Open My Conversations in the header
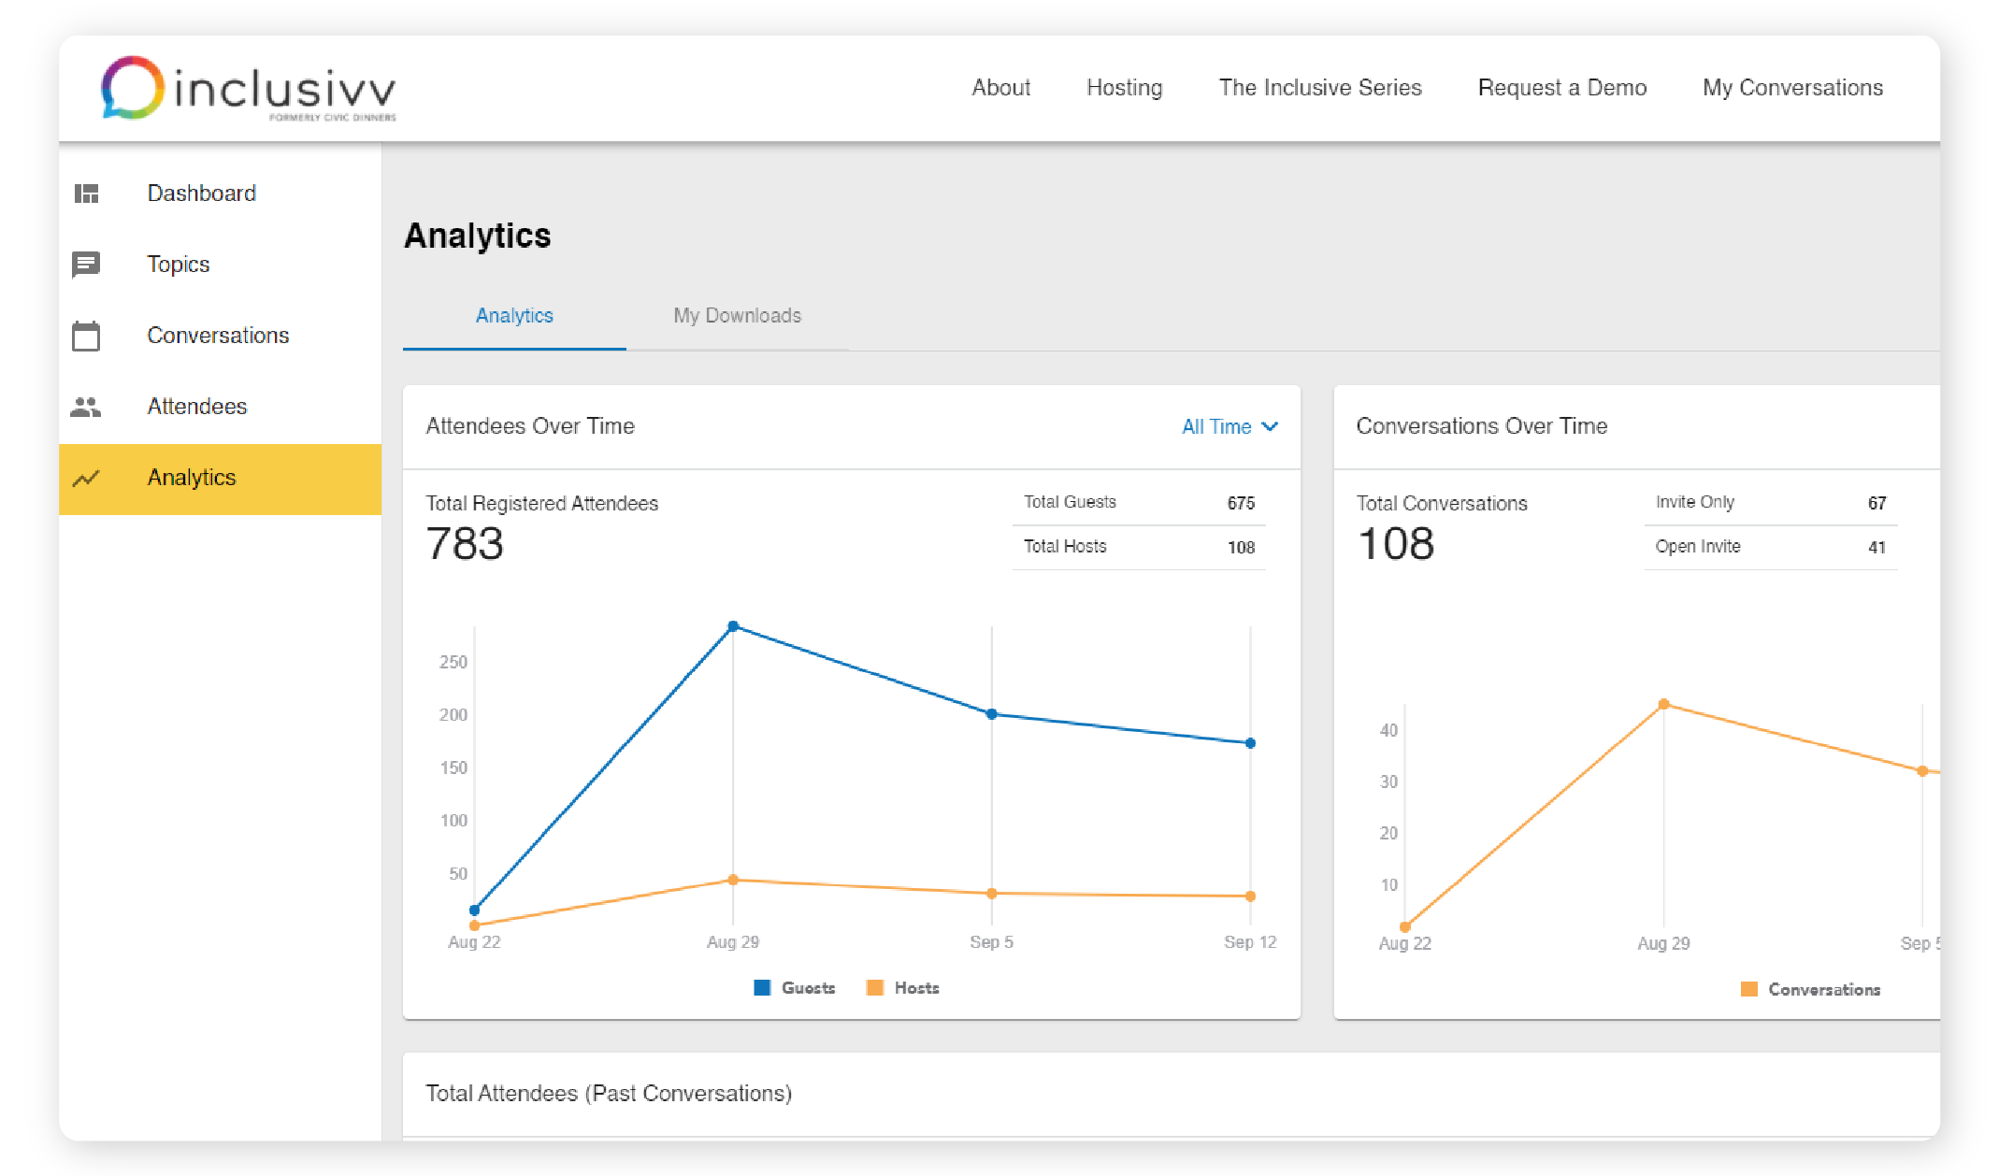 (1791, 88)
